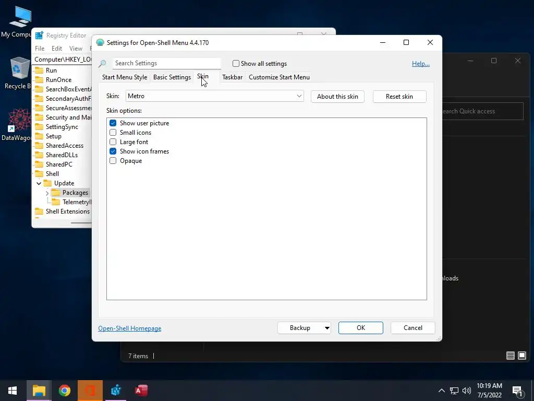Open Registry Editor File menu
534x401 pixels.
click(40, 49)
